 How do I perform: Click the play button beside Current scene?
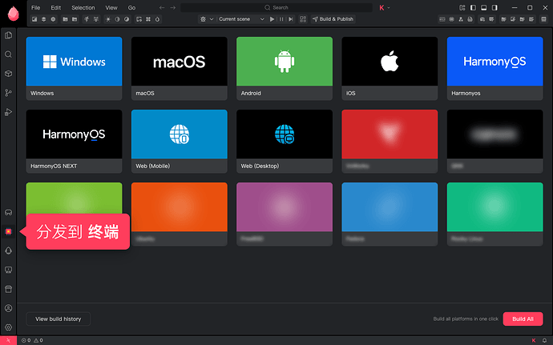[x=272, y=19]
